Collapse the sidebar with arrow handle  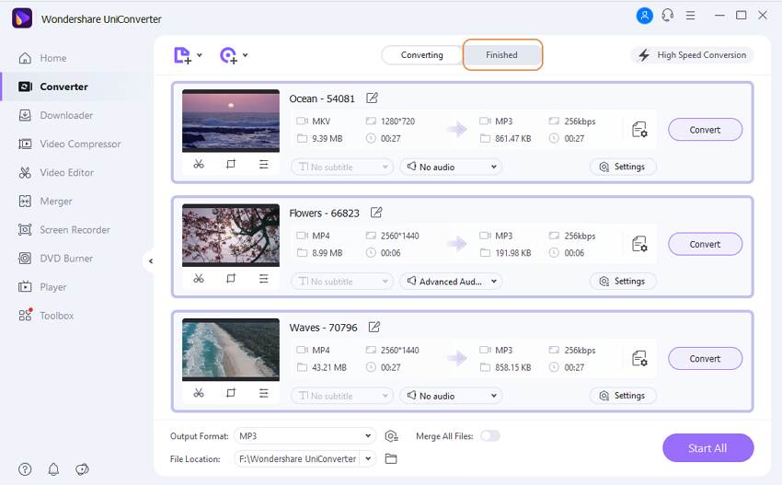pyautogui.click(x=151, y=261)
